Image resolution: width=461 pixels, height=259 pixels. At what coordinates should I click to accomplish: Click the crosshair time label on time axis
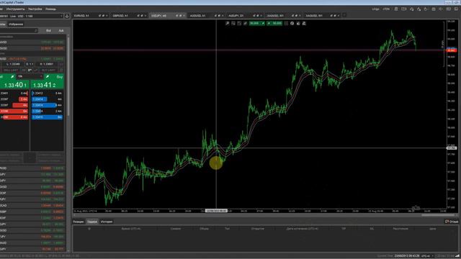pos(216,211)
